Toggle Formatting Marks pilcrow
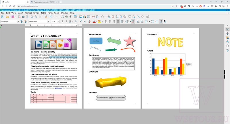The width and height of the screenshot is (230, 124). point(70,17)
